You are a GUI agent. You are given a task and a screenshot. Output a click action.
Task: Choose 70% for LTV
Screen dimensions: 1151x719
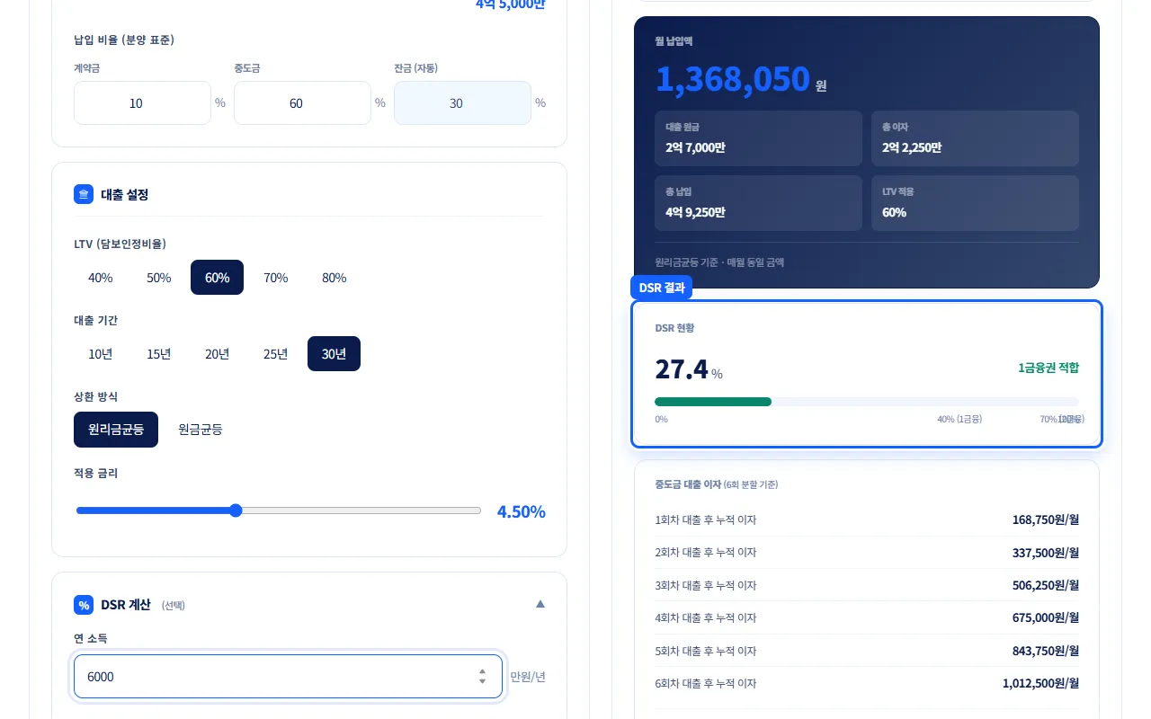point(276,278)
